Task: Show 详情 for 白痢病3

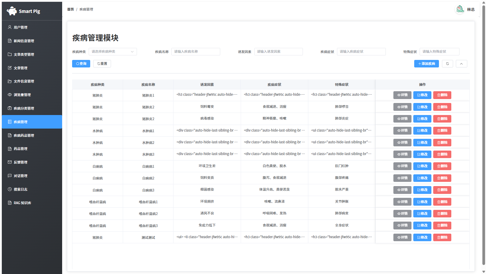Action: [x=402, y=190]
